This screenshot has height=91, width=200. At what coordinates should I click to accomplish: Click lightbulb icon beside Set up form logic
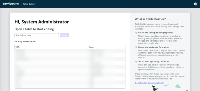136,62
